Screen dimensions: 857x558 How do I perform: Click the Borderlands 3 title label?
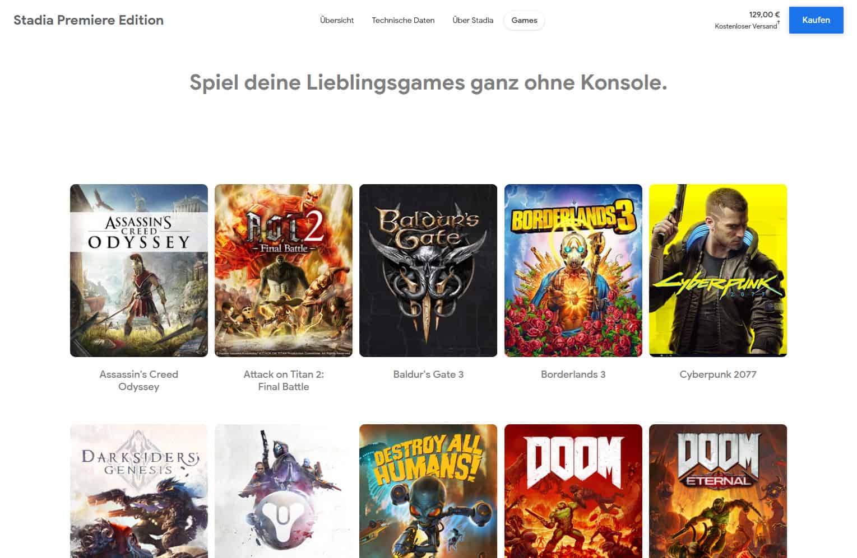(x=573, y=374)
